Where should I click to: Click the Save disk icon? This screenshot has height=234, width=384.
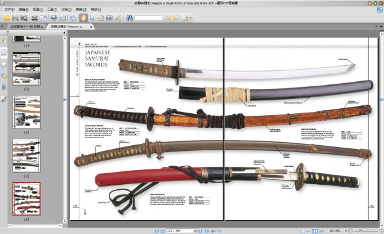pos(15,18)
